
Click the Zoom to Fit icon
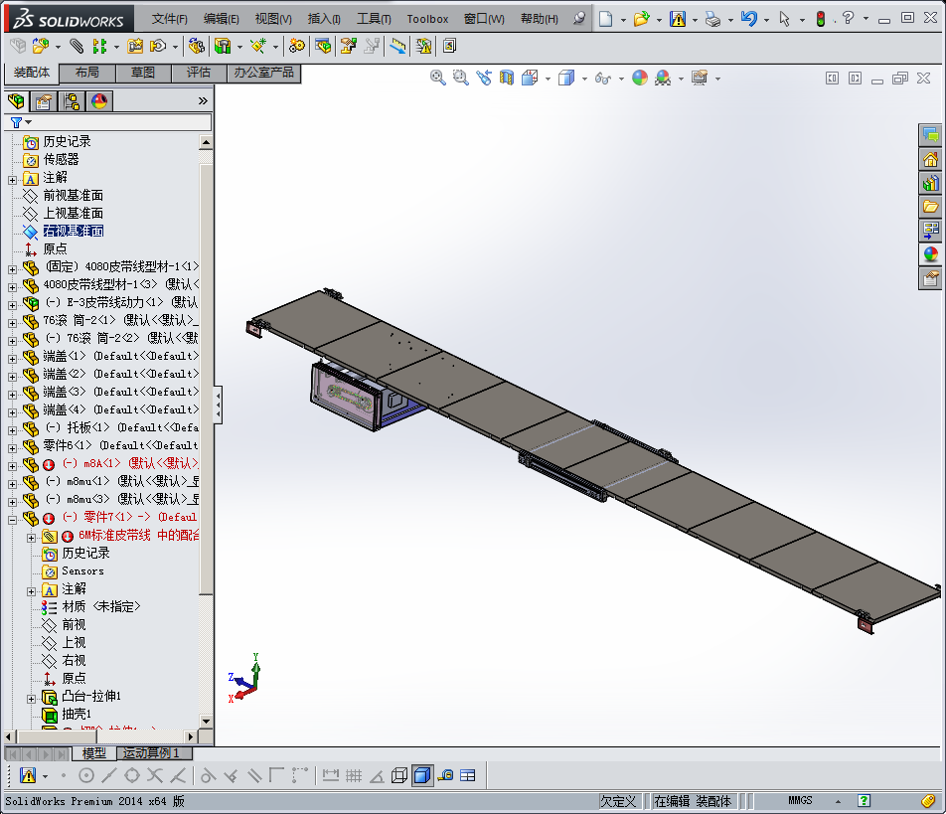pos(437,78)
